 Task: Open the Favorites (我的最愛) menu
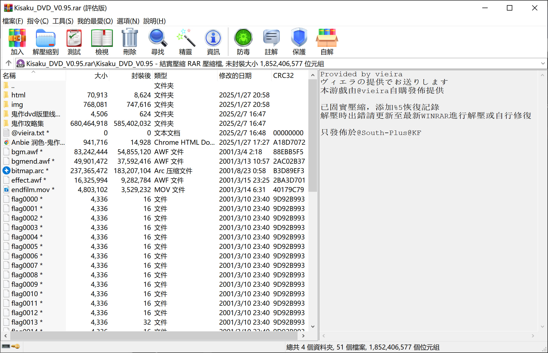click(95, 21)
